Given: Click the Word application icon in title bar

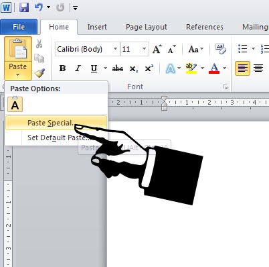Looking at the screenshot, I should [6, 7].
